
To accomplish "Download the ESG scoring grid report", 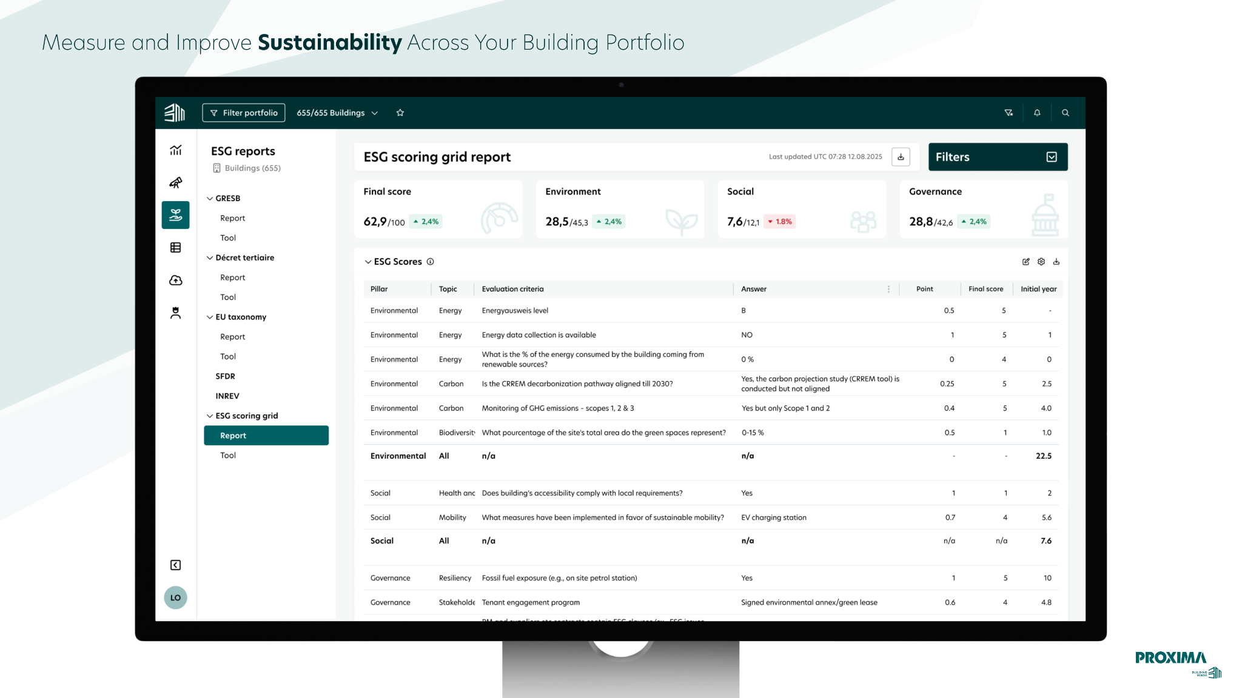I will click(901, 157).
